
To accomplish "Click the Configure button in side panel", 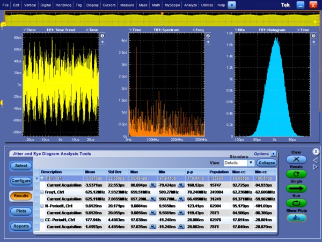I will tap(21, 181).
